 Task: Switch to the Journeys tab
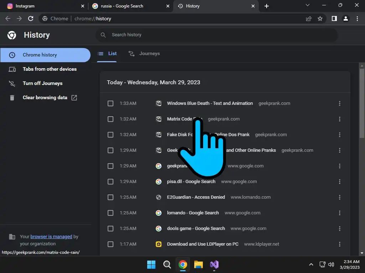pos(144,54)
